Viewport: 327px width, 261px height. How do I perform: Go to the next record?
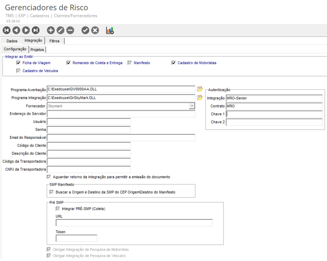(x=26, y=31)
